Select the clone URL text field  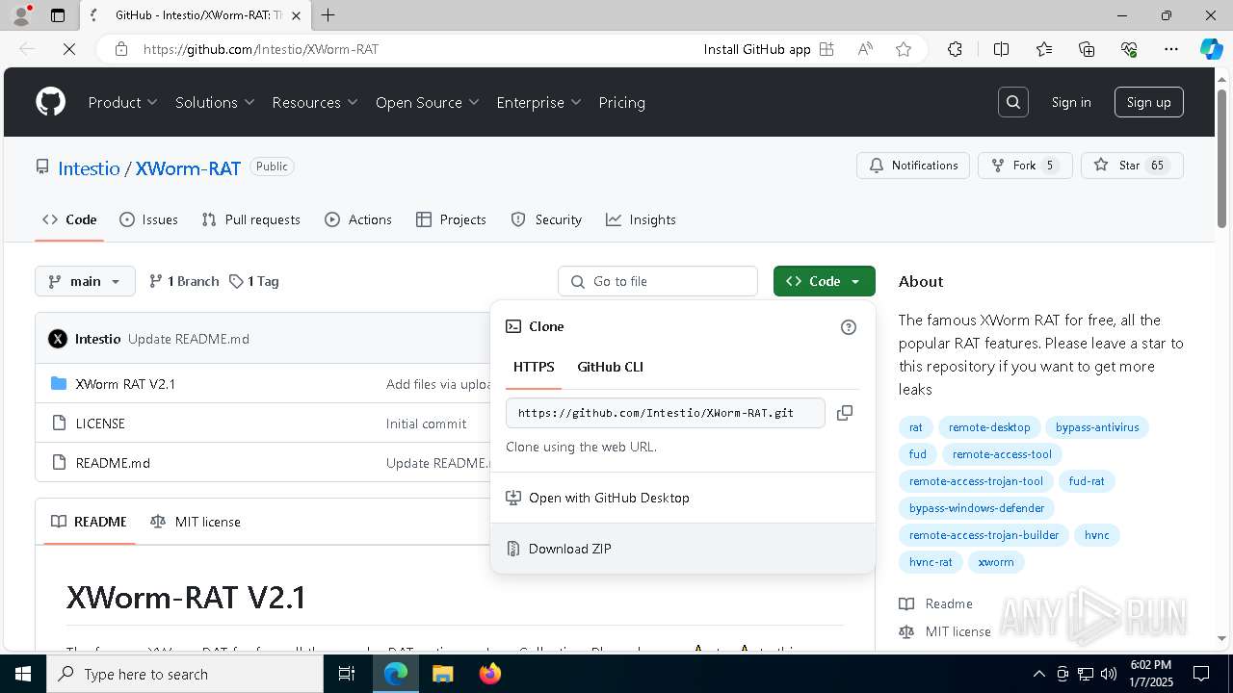(666, 413)
